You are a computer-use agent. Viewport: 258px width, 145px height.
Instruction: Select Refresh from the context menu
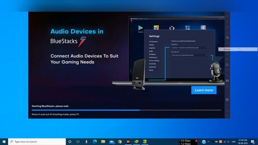(238, 49)
